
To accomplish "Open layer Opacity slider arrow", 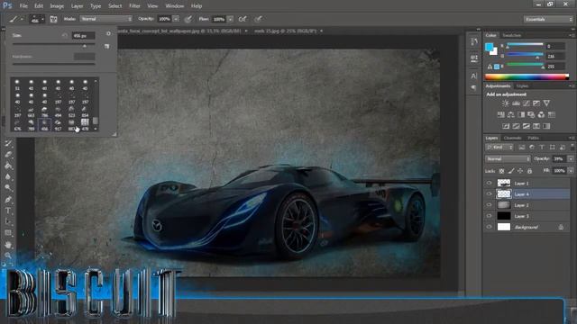I will click(571, 159).
